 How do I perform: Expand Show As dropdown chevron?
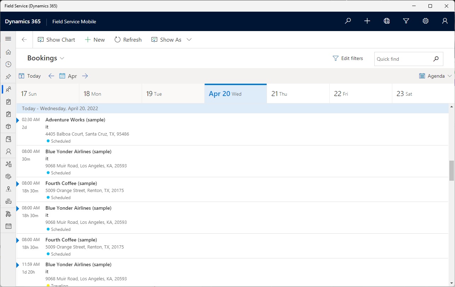point(189,40)
